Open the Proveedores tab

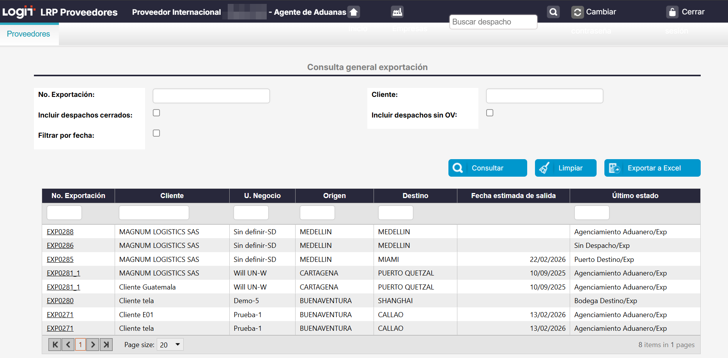pos(28,34)
